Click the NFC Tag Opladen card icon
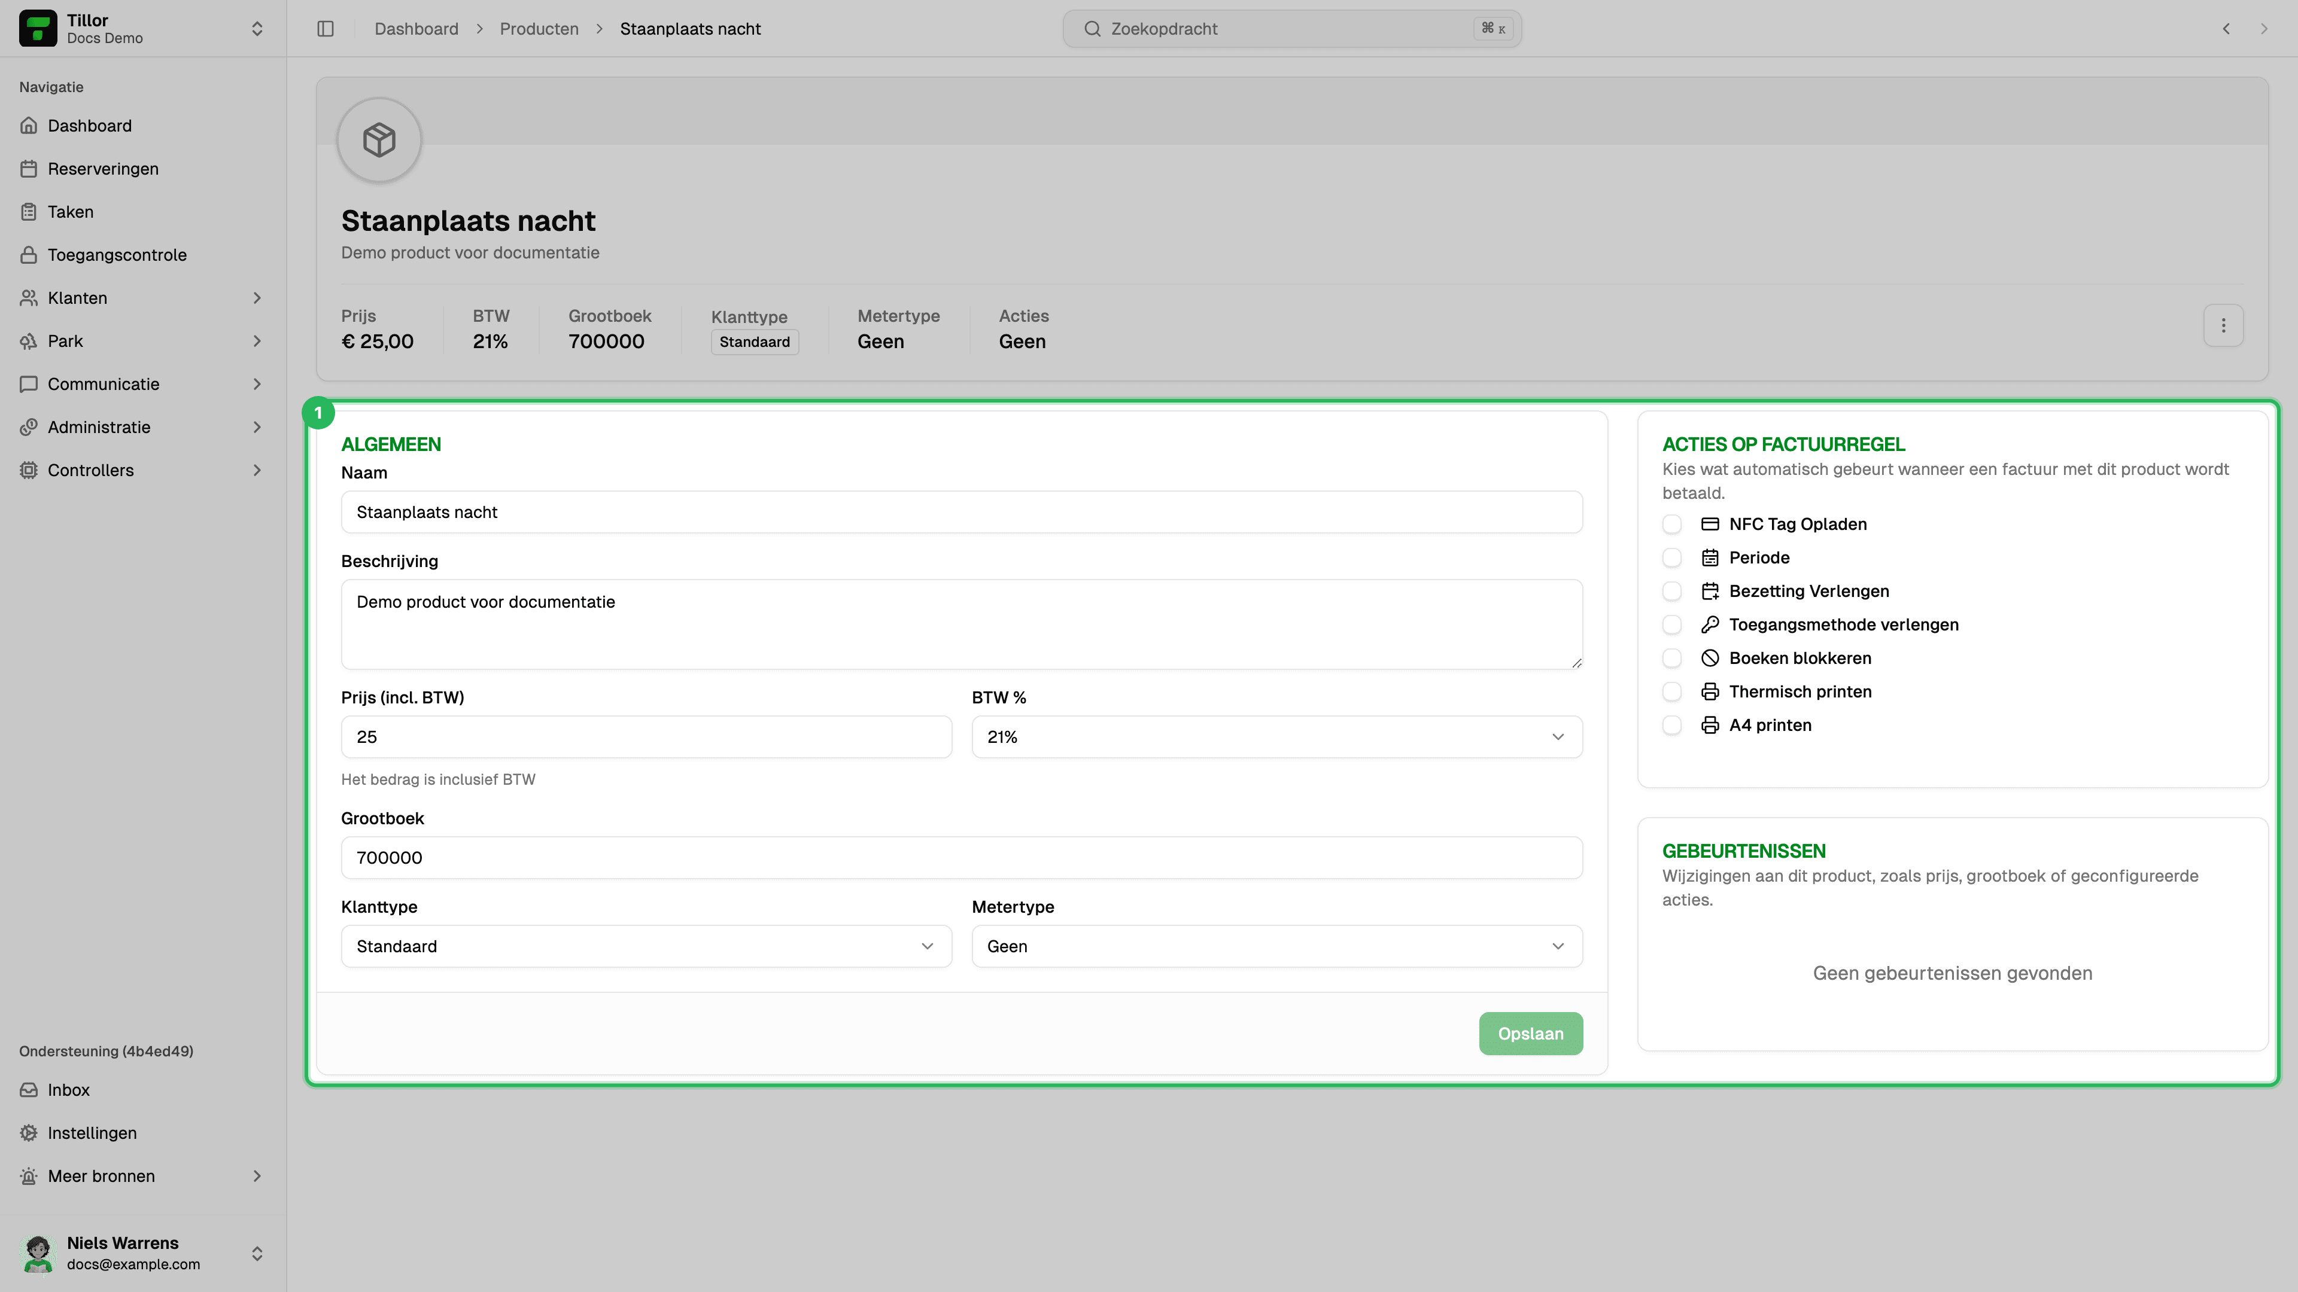 [x=1709, y=525]
